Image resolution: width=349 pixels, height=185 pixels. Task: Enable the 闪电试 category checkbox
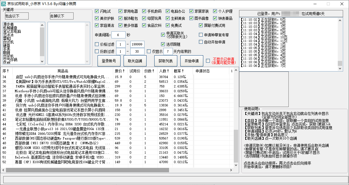pyautogui.click(x=97, y=11)
